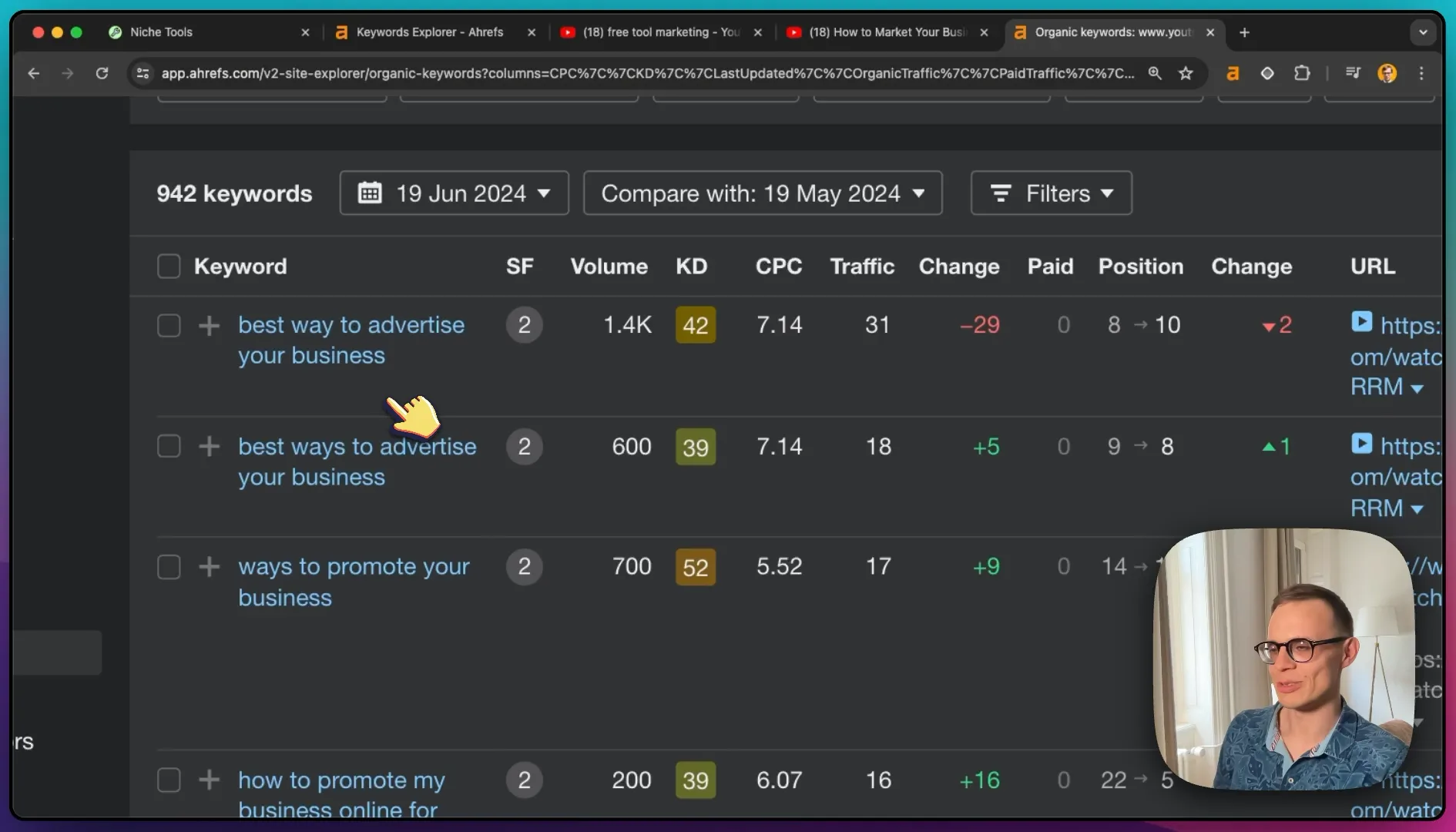Switch to the Niche Tools tab
Screen dimensions: 1456x832
click(x=208, y=32)
